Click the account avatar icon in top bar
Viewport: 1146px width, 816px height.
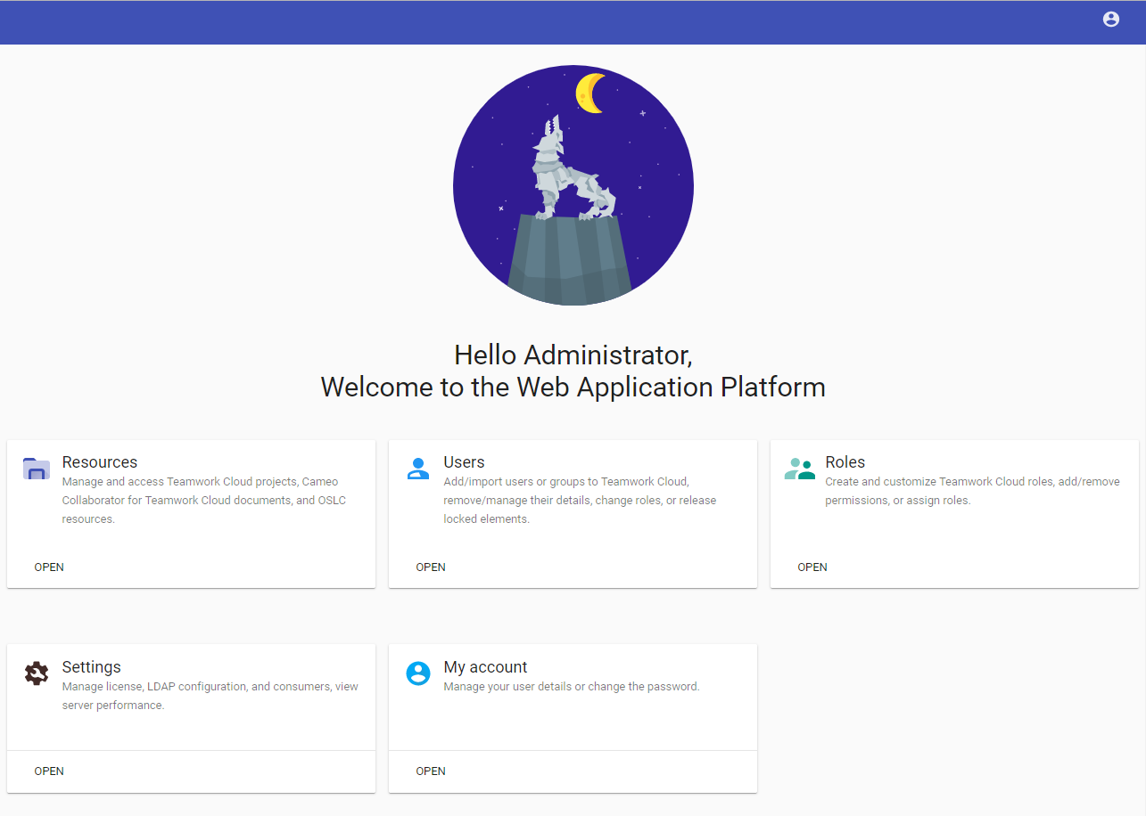1110,19
